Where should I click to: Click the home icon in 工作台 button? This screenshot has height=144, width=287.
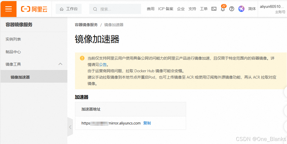click(62, 9)
